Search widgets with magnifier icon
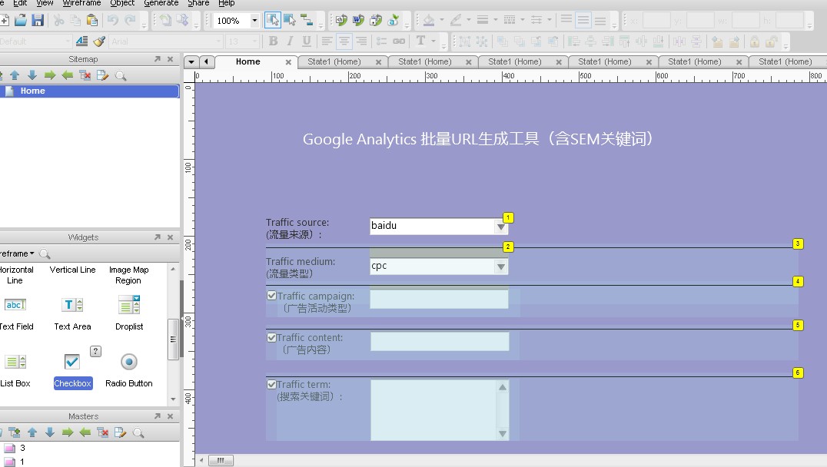 tap(45, 253)
